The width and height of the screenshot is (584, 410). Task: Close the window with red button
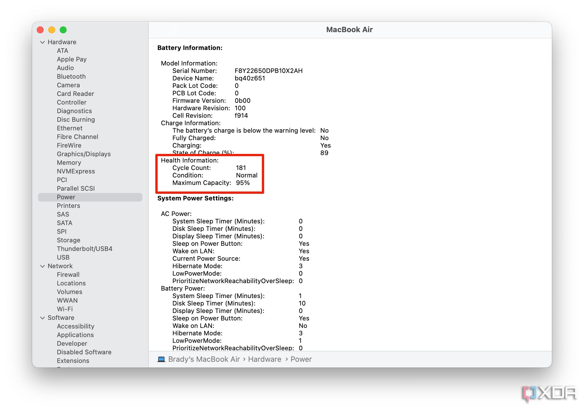pos(40,30)
